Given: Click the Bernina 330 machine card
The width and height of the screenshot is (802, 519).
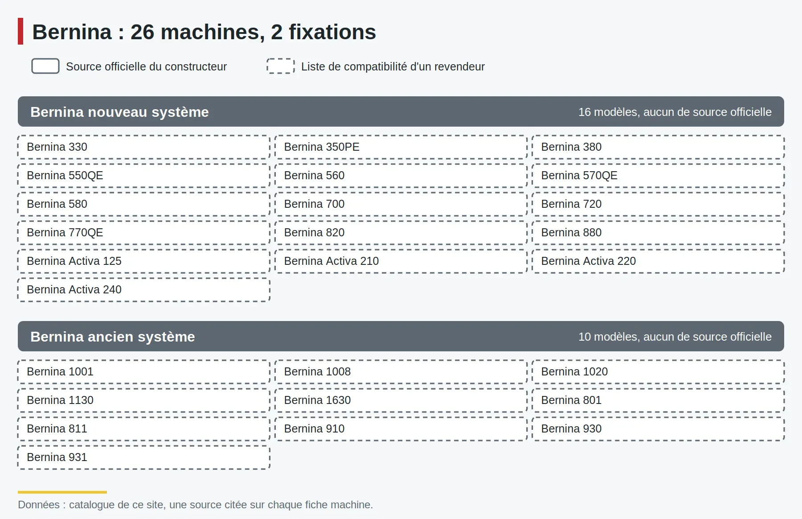Looking at the screenshot, I should pyautogui.click(x=144, y=147).
